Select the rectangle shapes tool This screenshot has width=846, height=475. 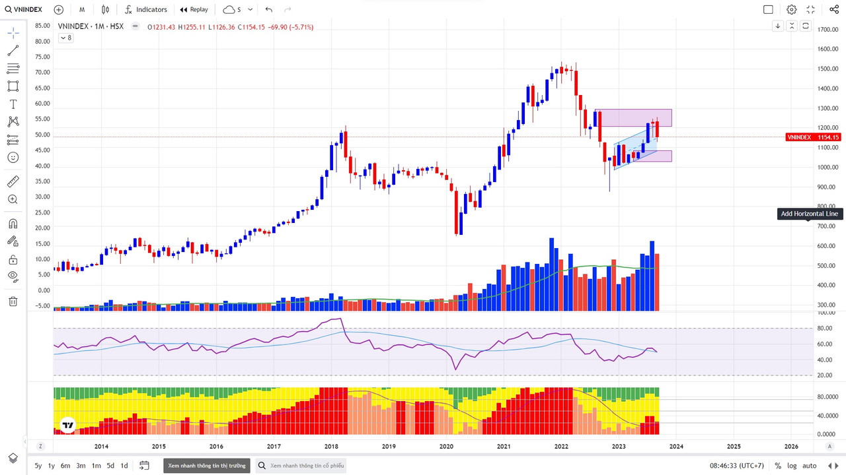coord(13,86)
